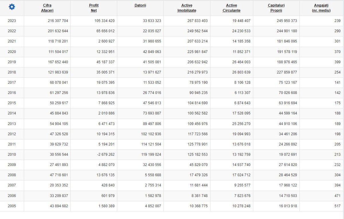Click the 2022 turnover value 201 632 644
This screenshot has width=344, height=219.
tap(58, 31)
